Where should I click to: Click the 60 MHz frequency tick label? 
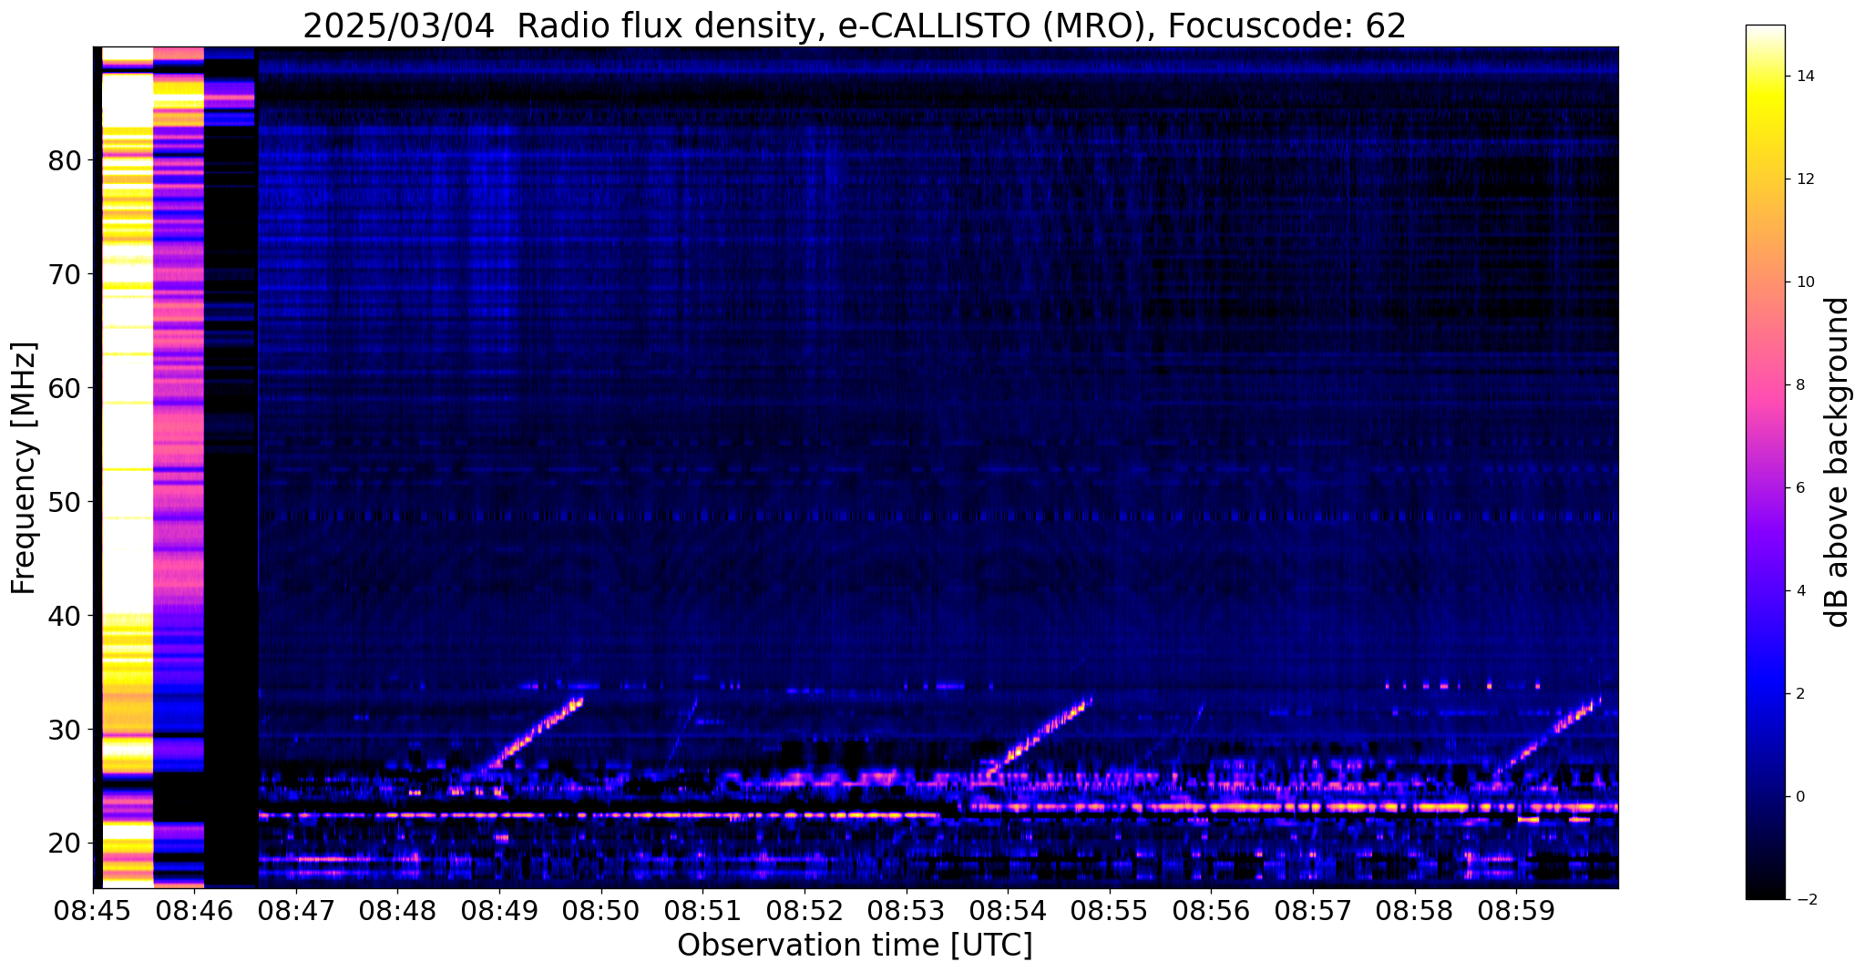pyautogui.click(x=64, y=389)
